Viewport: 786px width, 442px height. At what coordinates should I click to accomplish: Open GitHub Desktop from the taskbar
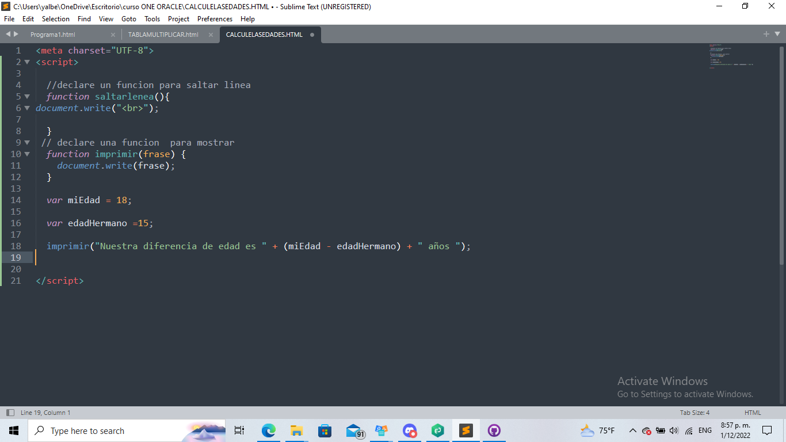coord(494,430)
